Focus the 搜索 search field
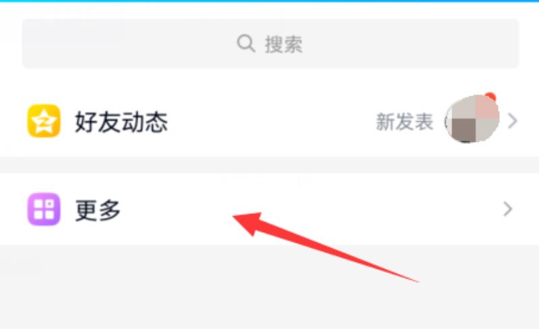Viewport: 539px width, 329px height. (271, 43)
